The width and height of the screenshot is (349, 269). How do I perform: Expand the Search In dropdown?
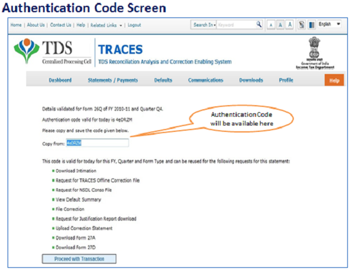pos(204,25)
